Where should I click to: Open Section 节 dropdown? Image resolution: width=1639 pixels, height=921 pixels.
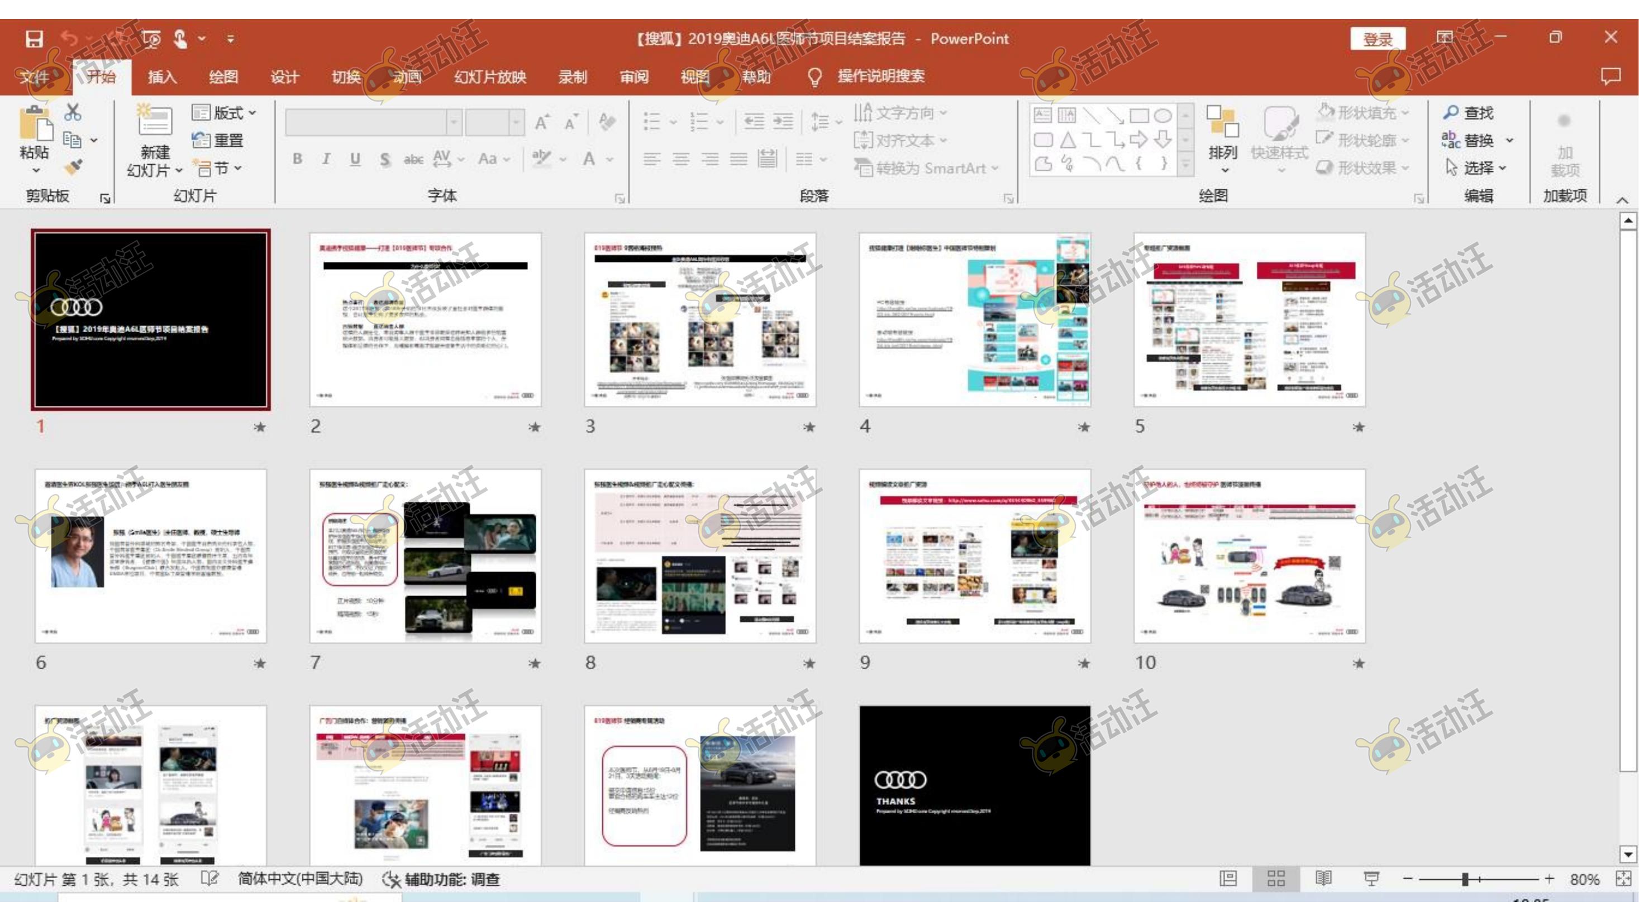pos(218,169)
